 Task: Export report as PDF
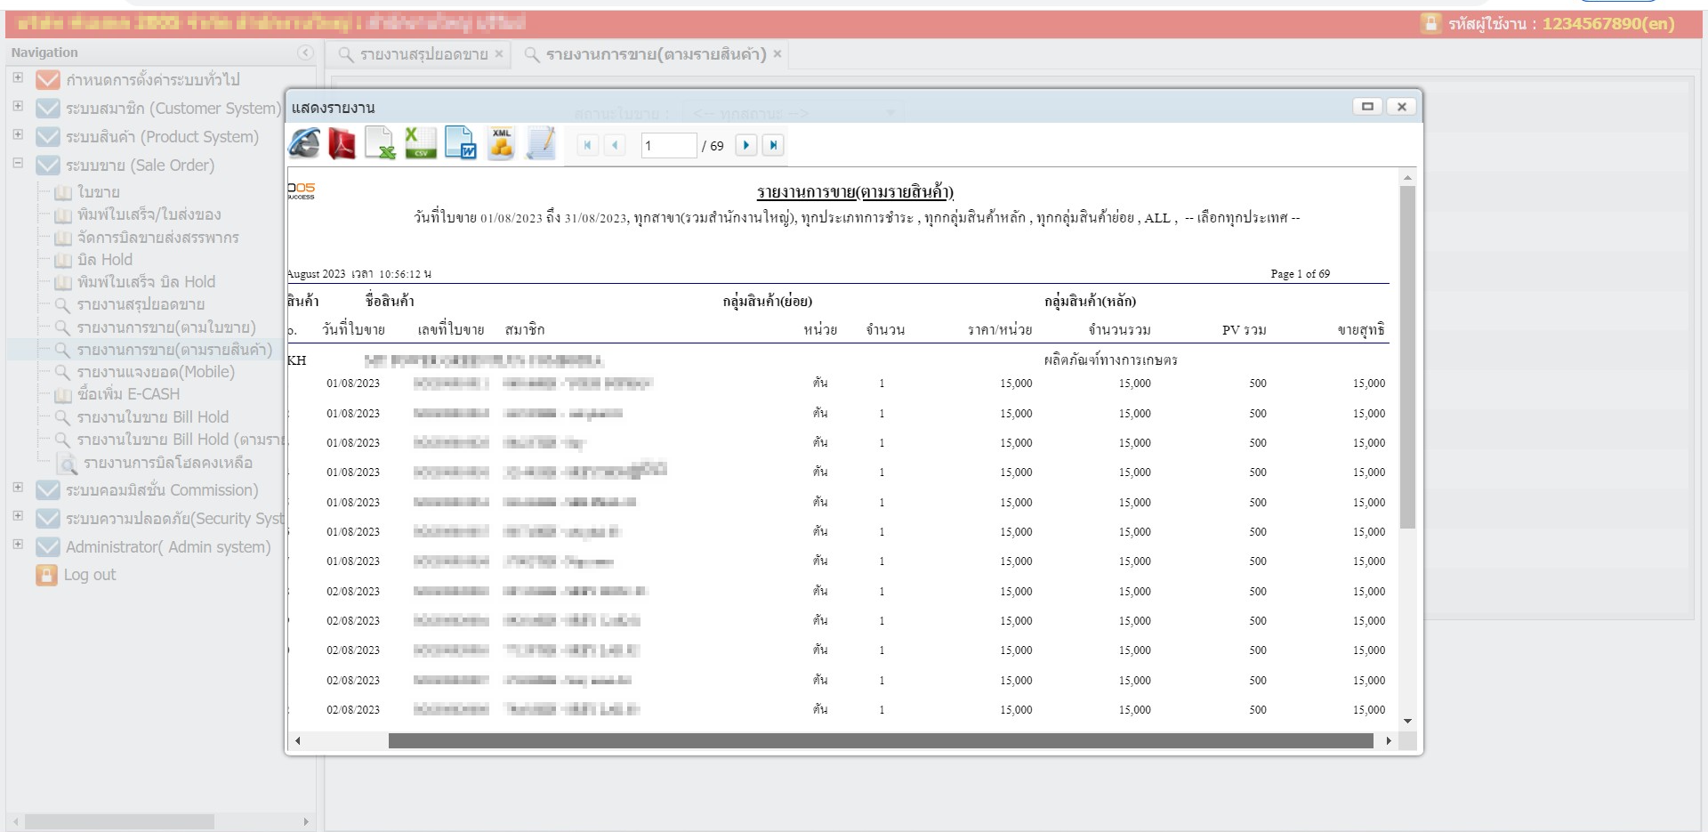(342, 144)
